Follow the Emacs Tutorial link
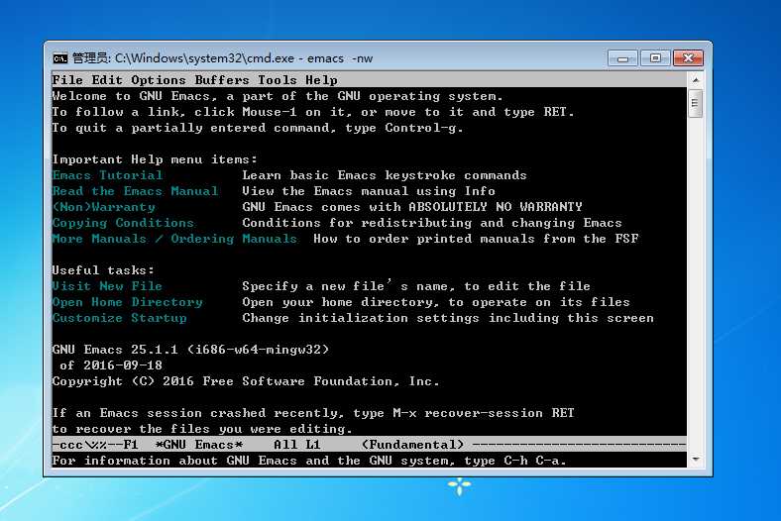Image resolution: width=781 pixels, height=521 pixels. pyautogui.click(x=107, y=175)
